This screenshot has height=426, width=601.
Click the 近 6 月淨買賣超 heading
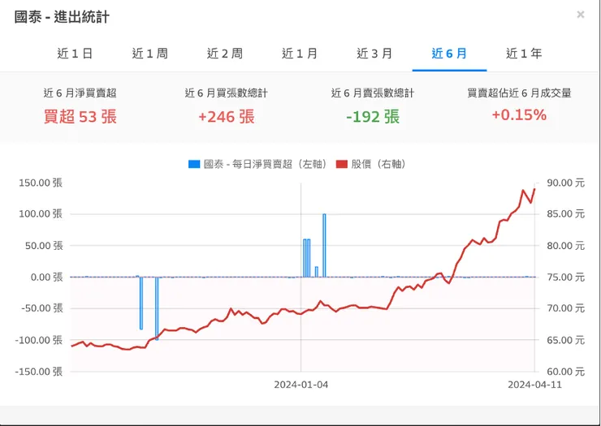[80, 93]
